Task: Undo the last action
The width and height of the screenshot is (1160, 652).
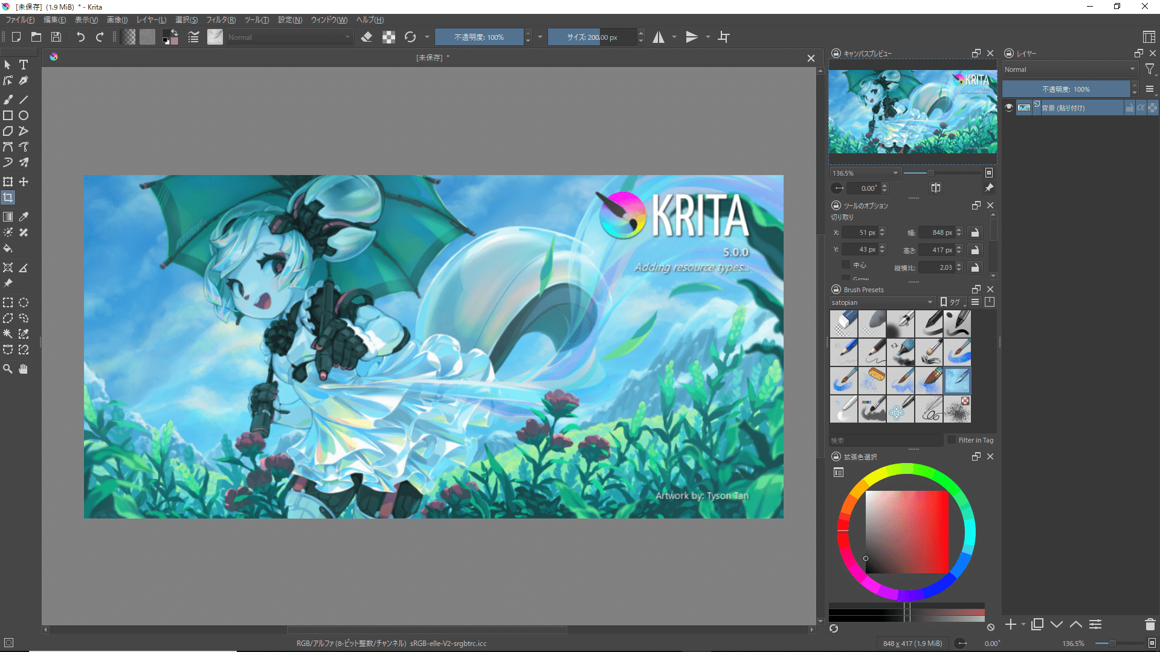Action: 80,37
